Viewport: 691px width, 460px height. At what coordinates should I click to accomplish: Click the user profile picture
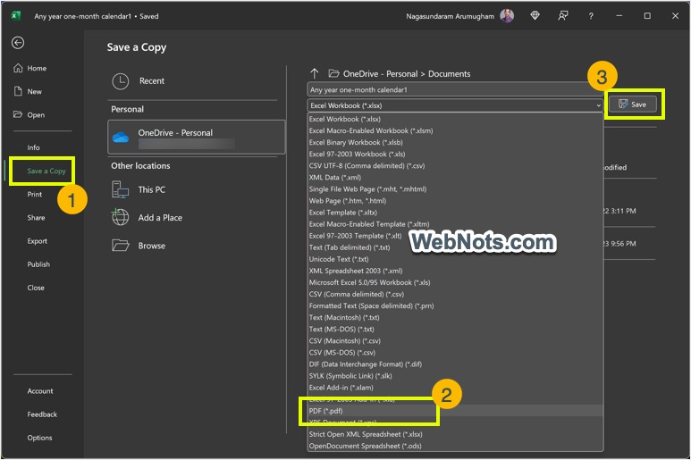507,16
